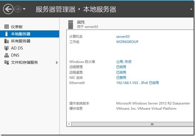
Task: Click 已禁用 next to NIC 组合
Action: point(121,78)
